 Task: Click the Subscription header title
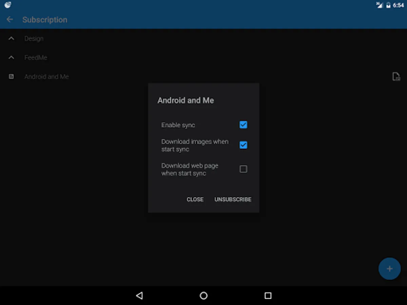click(45, 20)
